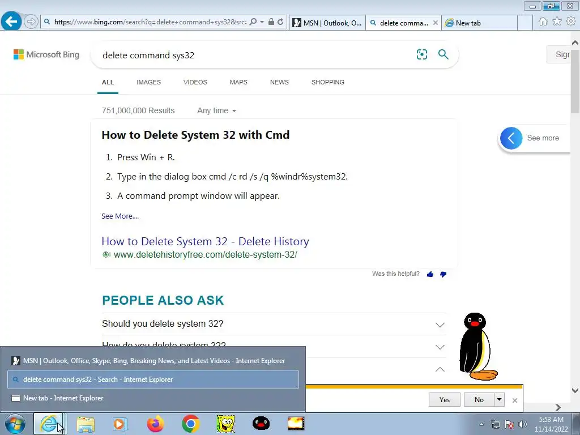
Task: Click the Action Center flag tray icon
Action: (509, 424)
